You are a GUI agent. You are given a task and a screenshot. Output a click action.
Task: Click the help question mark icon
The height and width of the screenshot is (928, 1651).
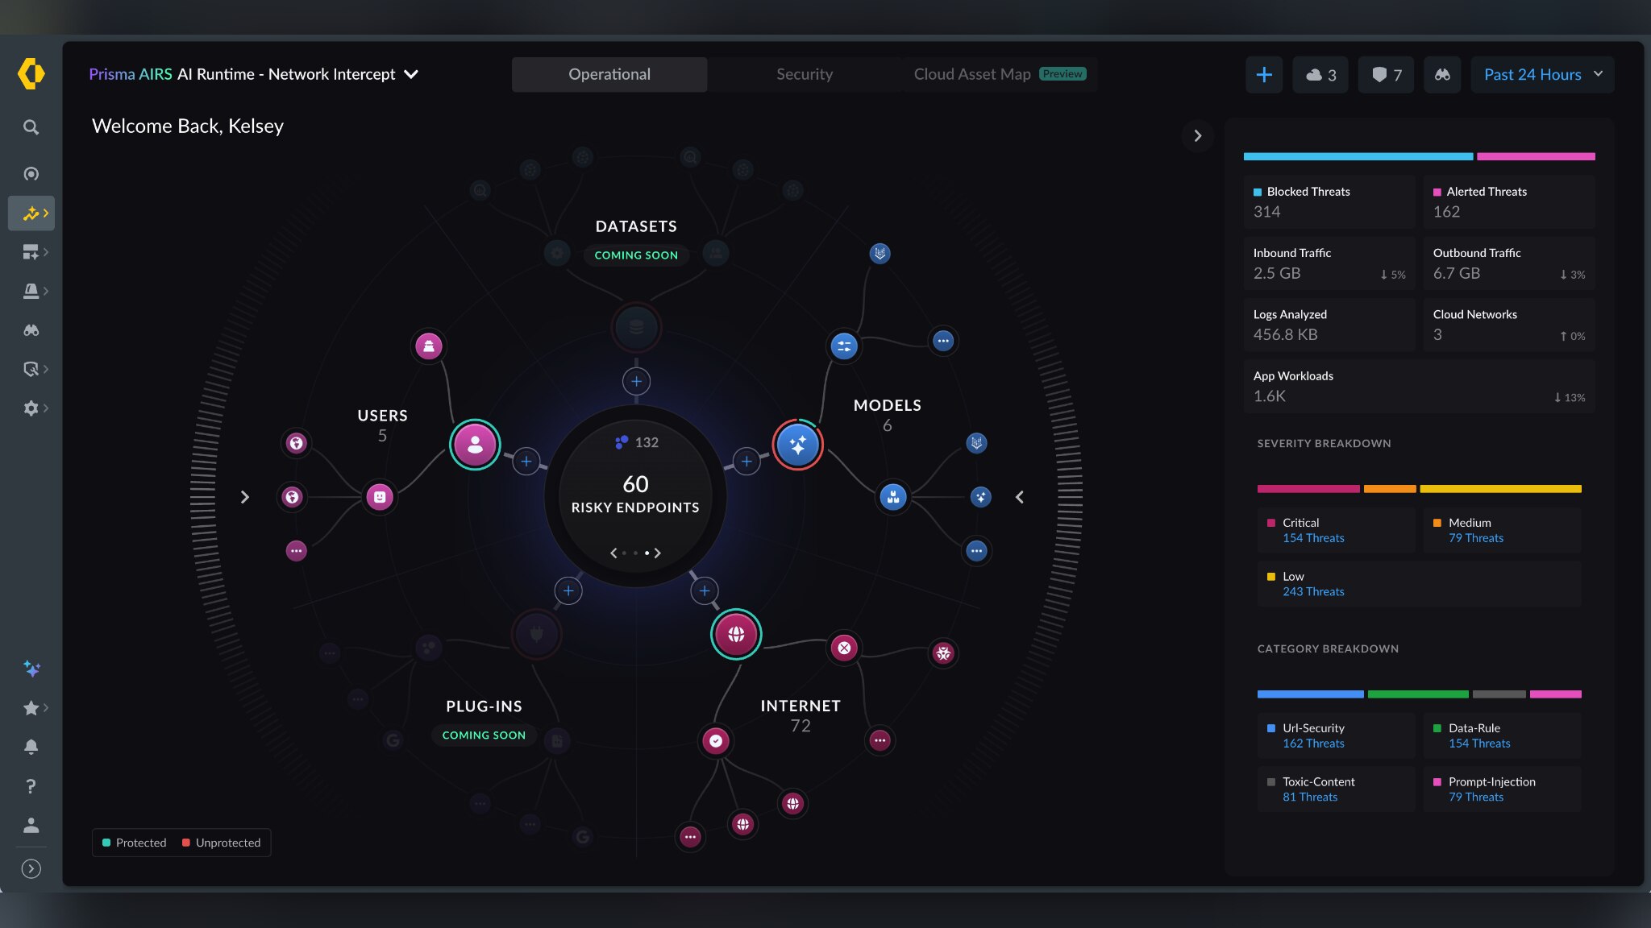[31, 786]
